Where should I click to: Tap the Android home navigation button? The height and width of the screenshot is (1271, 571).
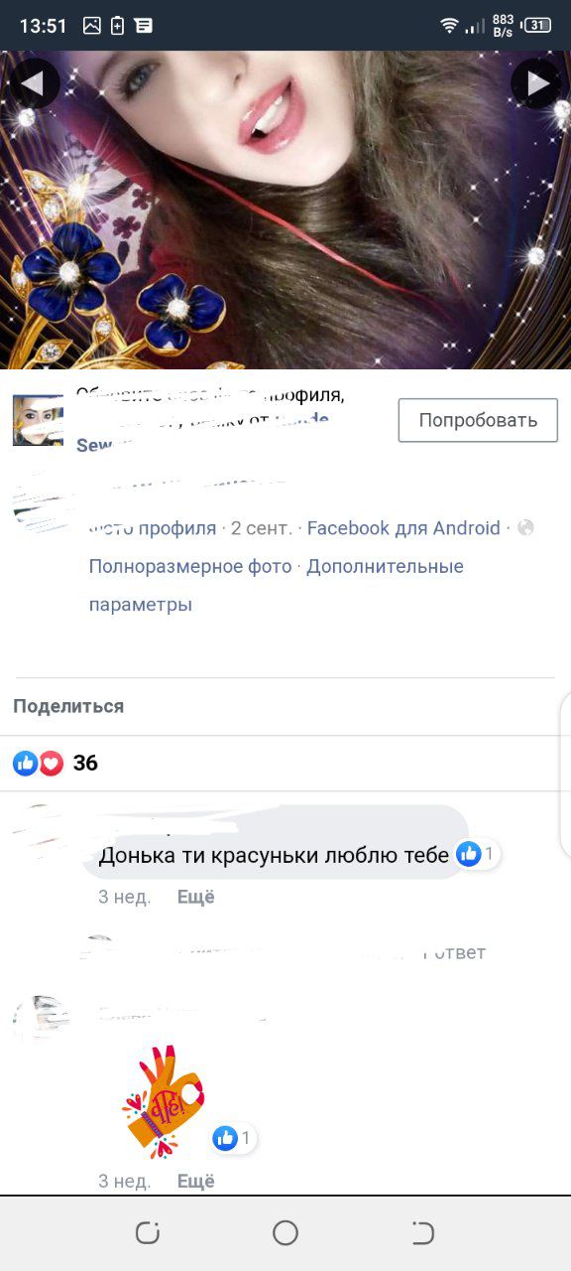tap(285, 1233)
